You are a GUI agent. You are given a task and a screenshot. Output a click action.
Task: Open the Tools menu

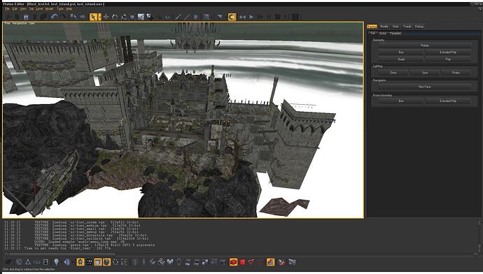(60, 9)
